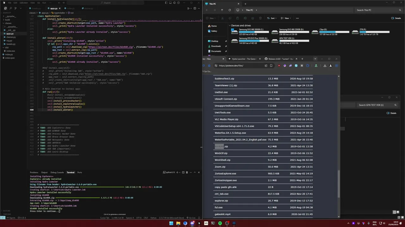Switch to the Output panel tab

click(x=44, y=172)
